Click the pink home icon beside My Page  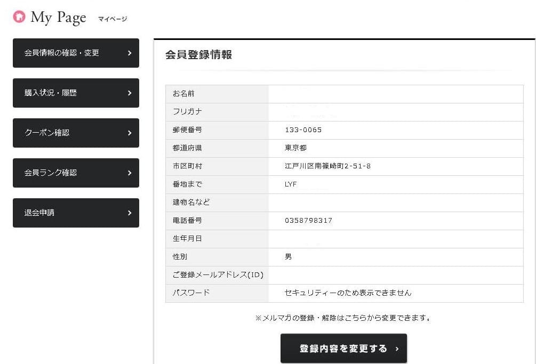coord(19,17)
